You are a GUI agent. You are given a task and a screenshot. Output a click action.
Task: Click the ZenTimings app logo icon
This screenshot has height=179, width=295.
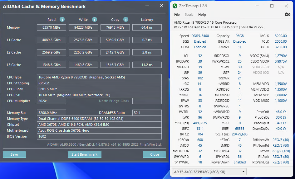(x=175, y=6)
